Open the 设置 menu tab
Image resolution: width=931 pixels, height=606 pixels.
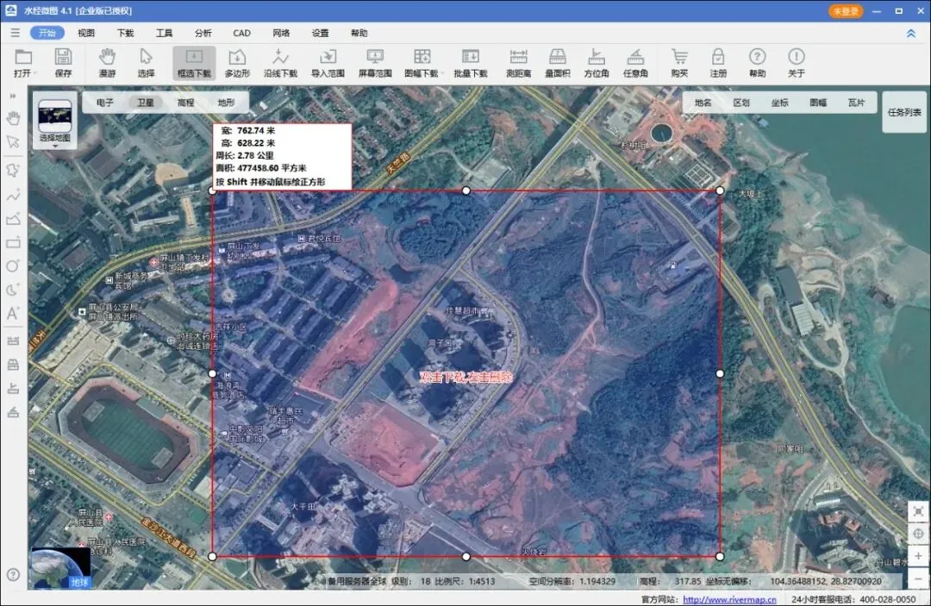coord(320,33)
